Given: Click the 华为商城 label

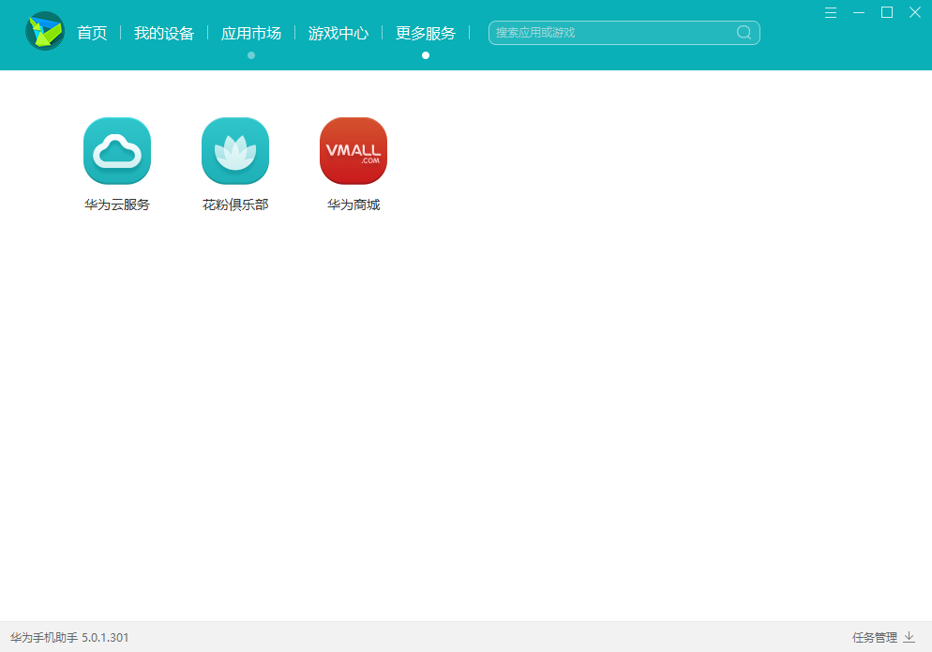Looking at the screenshot, I should pyautogui.click(x=353, y=205).
